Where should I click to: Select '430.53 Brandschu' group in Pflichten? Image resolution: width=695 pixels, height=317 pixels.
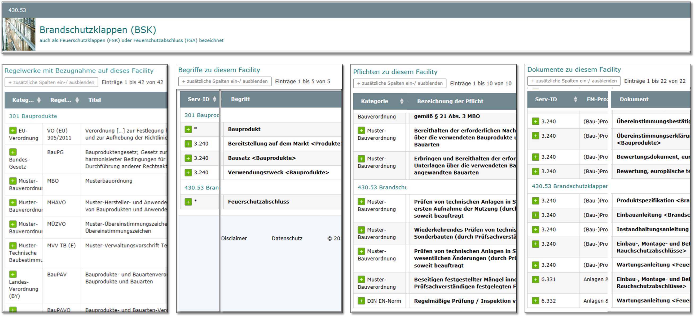(382, 187)
